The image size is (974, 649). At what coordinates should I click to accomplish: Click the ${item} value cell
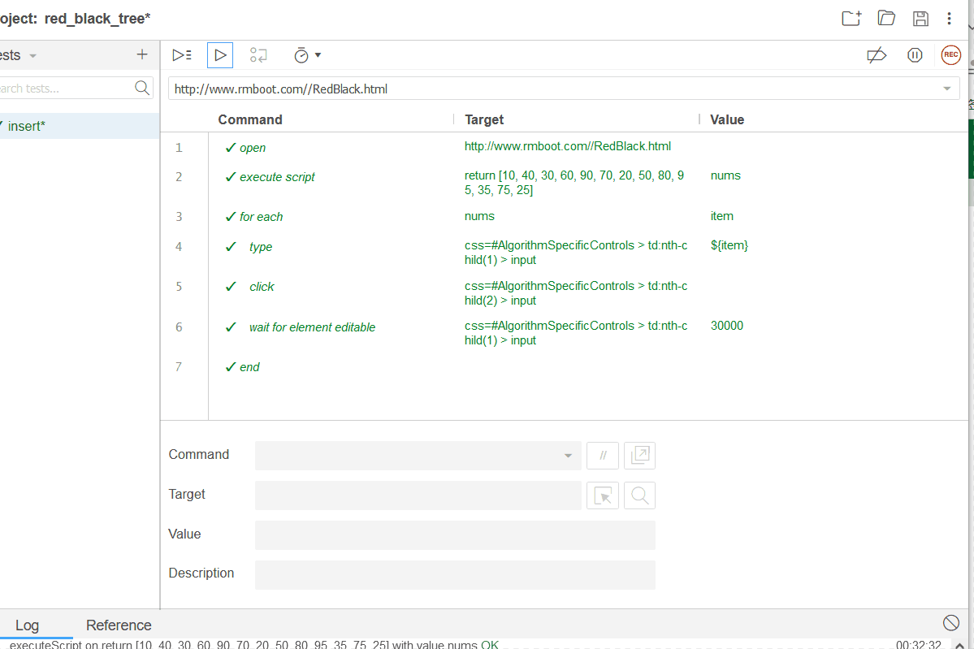tap(729, 245)
